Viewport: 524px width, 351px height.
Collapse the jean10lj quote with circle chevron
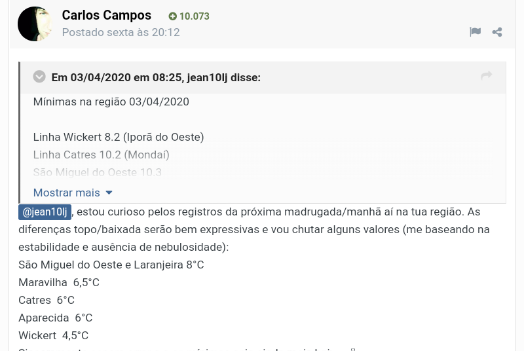click(39, 77)
